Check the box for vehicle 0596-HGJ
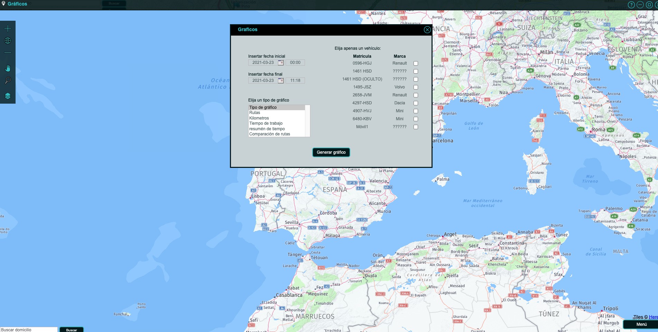658x332 pixels. 416,64
